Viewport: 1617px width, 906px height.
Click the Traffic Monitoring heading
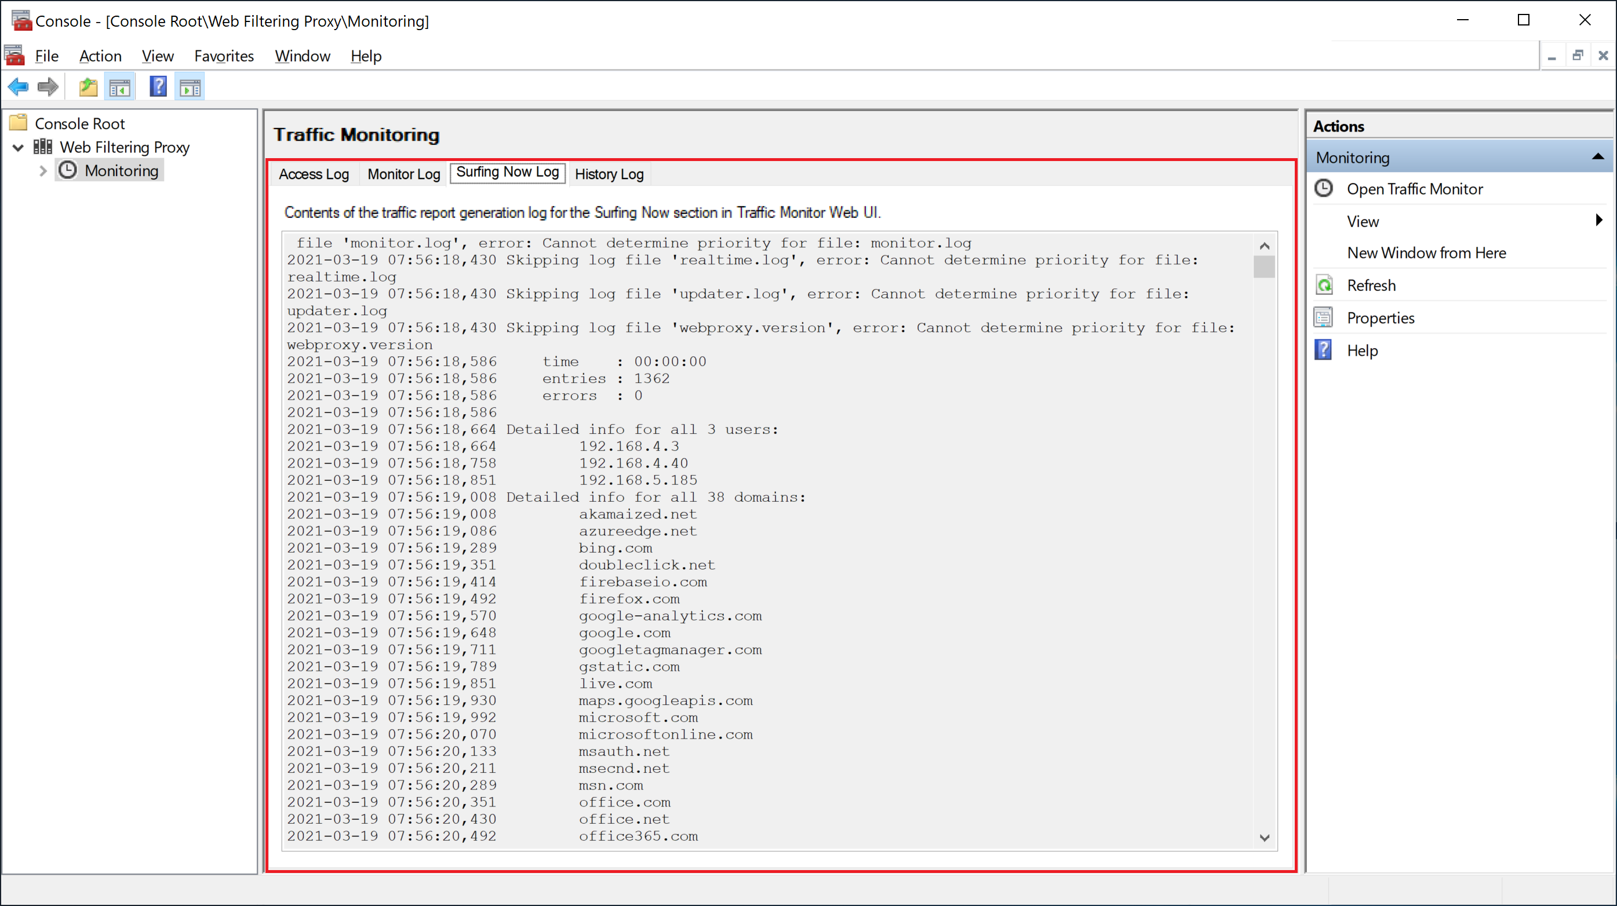tap(356, 134)
